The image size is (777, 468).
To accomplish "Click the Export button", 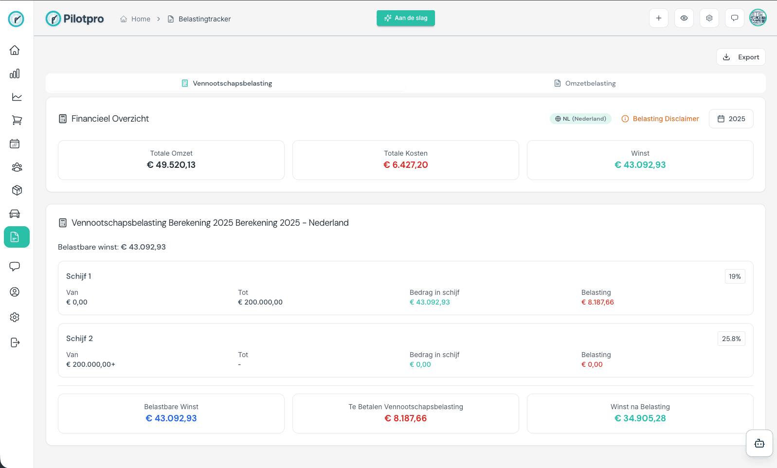I will [741, 57].
